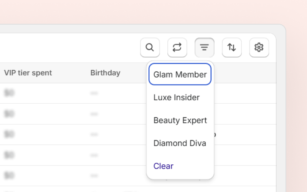Click first row's VIP tier spent value

(x=9, y=93)
